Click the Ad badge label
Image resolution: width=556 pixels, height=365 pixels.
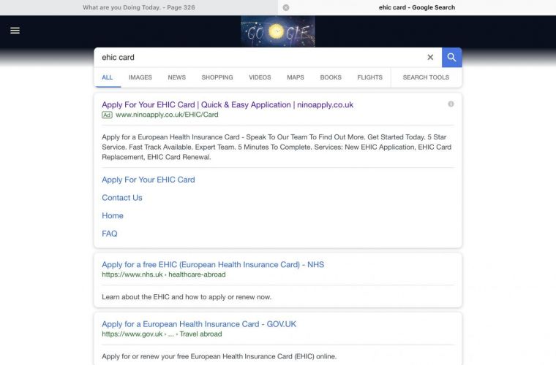tap(107, 115)
